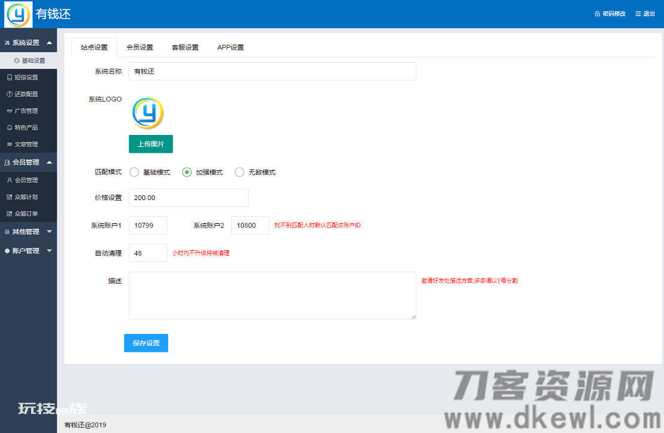Click the document icon beside 其他管理

tap(7, 232)
